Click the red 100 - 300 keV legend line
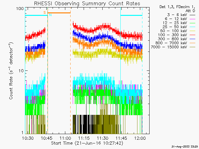Screen dimensions: 199x149 [192, 35]
